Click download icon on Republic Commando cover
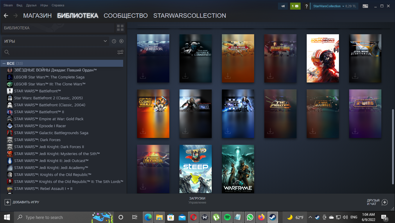This screenshot has width=395, height=223. 185,76
